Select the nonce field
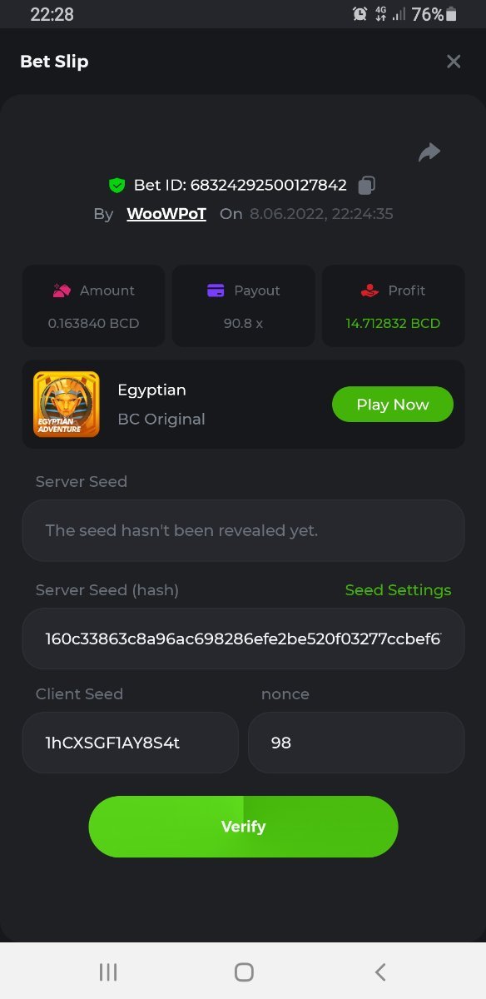 point(356,743)
